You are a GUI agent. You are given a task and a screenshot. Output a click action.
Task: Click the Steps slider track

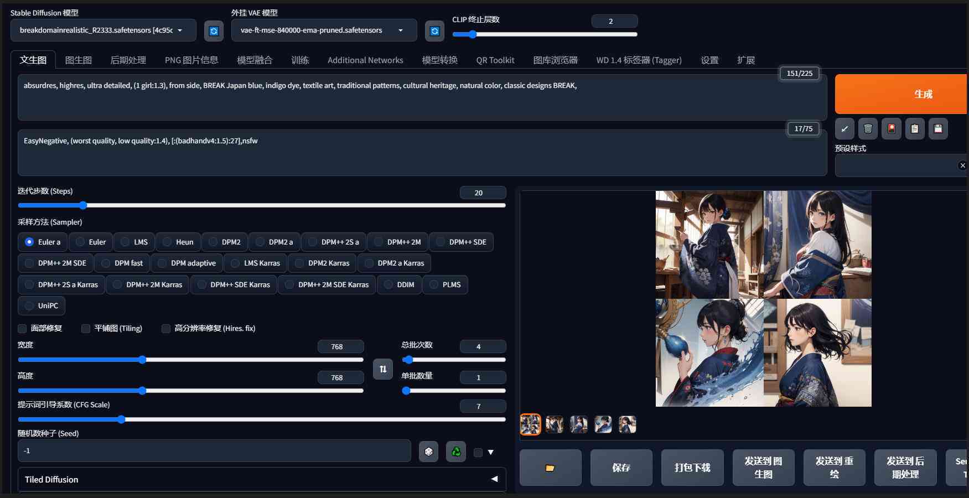tap(262, 205)
